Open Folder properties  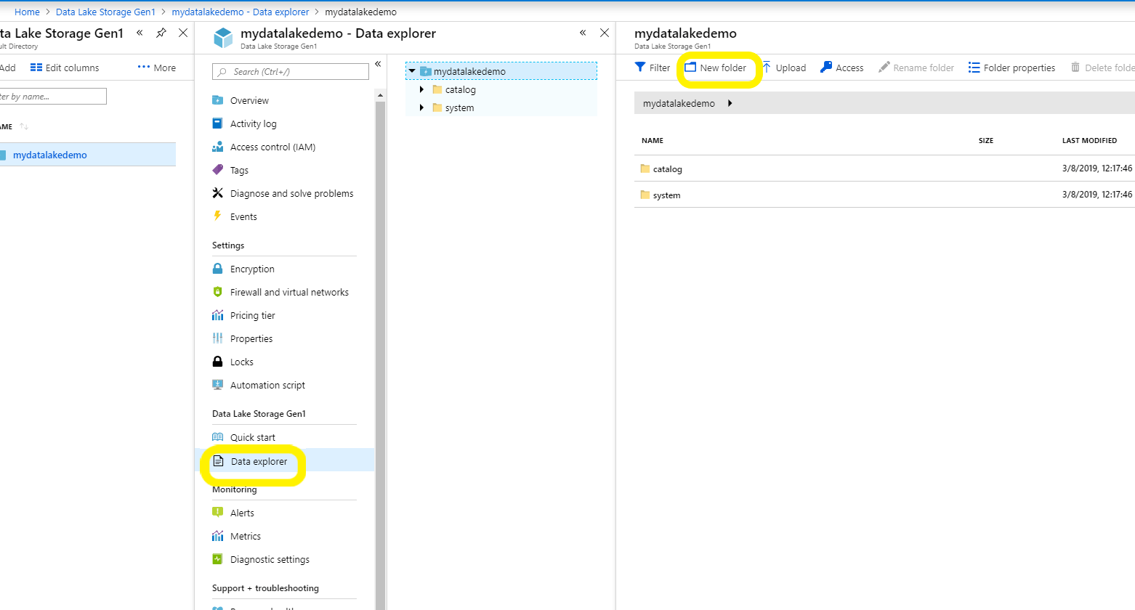pos(1011,68)
